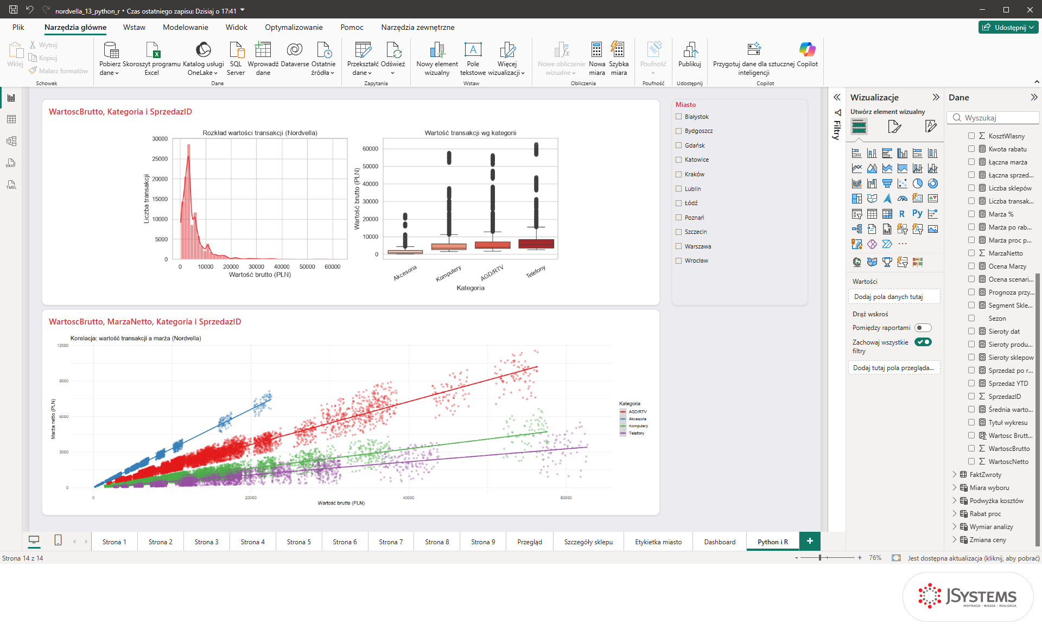This screenshot has width=1042, height=630.
Task: Switch to the Strona 5 page tab
Action: (298, 542)
